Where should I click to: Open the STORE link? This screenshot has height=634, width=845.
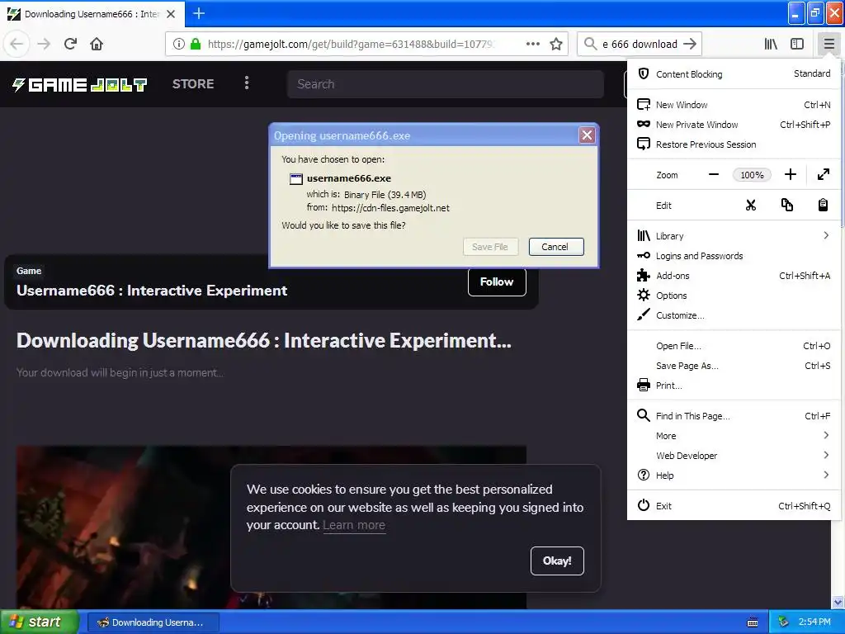click(193, 84)
